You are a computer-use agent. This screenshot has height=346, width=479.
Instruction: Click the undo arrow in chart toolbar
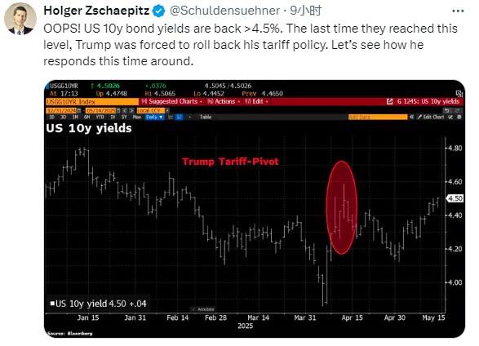pyautogui.click(x=447, y=110)
